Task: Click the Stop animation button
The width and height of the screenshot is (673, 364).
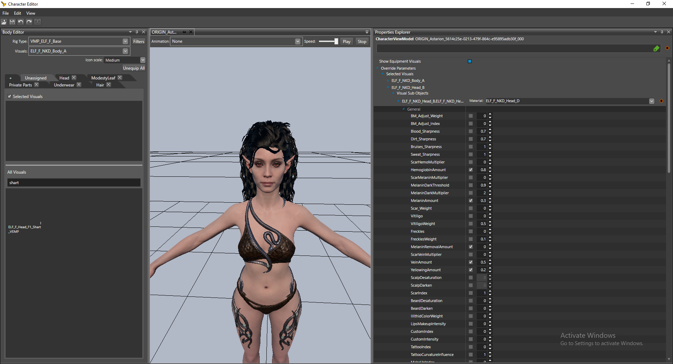Action: click(362, 42)
